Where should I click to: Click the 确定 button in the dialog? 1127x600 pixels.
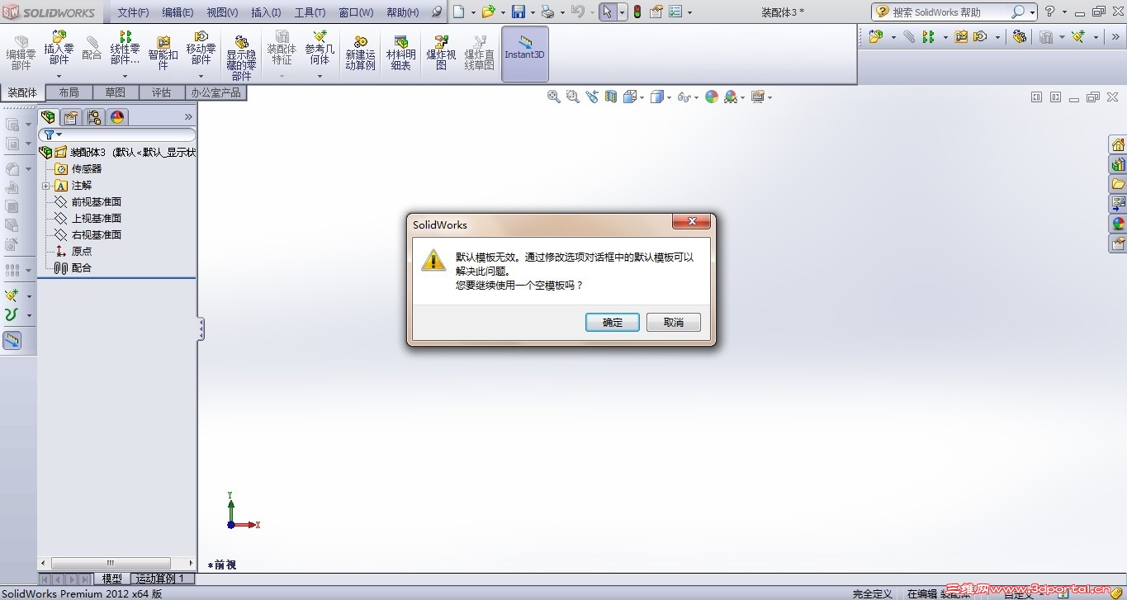click(612, 322)
